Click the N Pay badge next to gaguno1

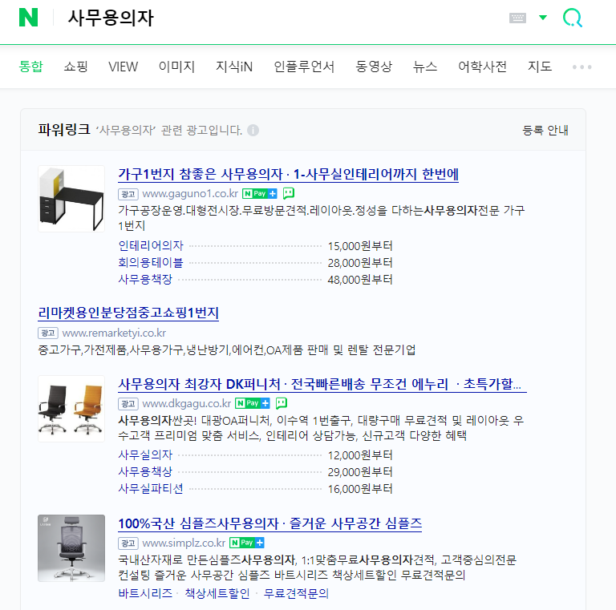coord(260,193)
